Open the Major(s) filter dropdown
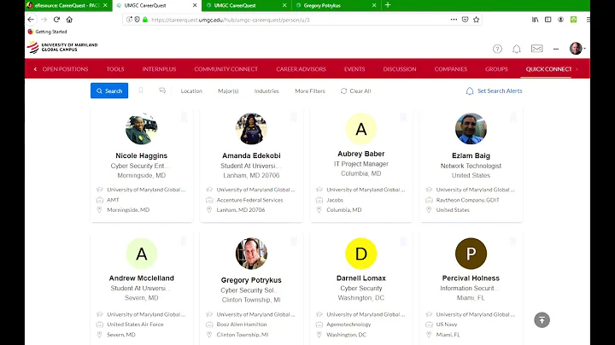Screen dimensions: 615x345 tap(228, 91)
